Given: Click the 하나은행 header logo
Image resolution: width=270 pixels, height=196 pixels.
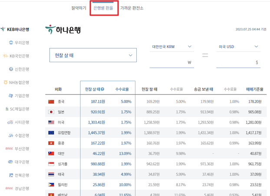Looking at the screenshot, I should pos(63,29).
